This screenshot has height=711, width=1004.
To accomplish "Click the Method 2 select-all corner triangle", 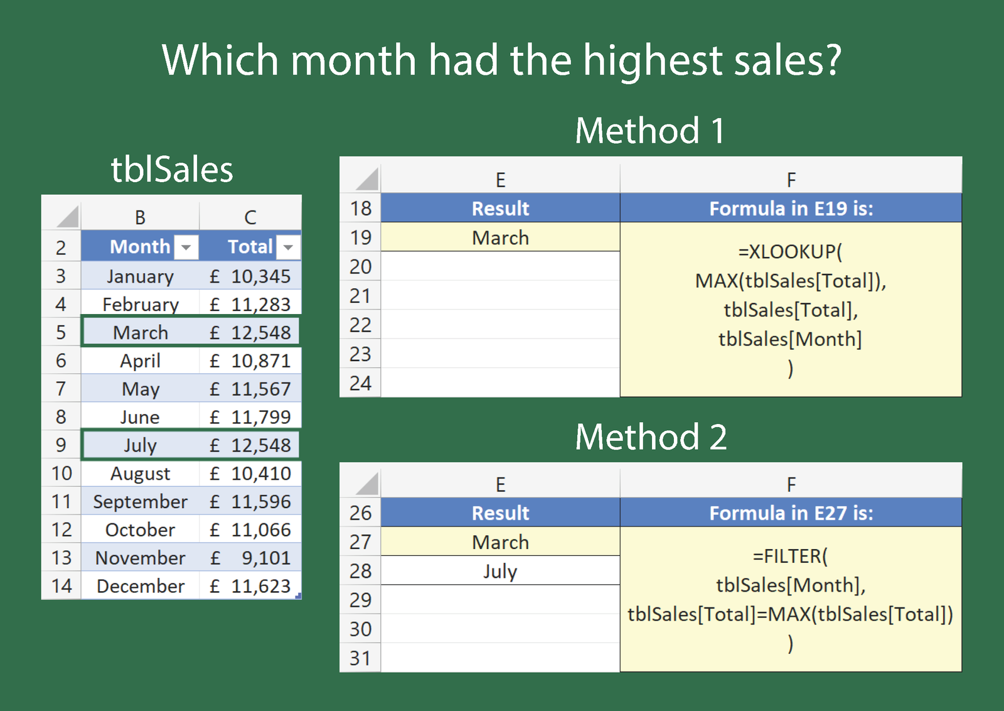I will [x=368, y=484].
